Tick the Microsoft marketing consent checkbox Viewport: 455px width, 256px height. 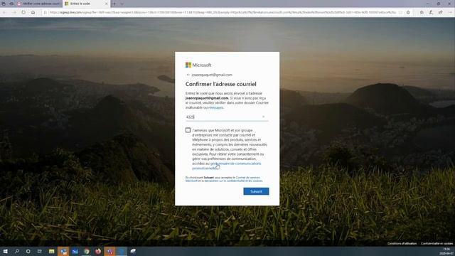(x=188, y=130)
